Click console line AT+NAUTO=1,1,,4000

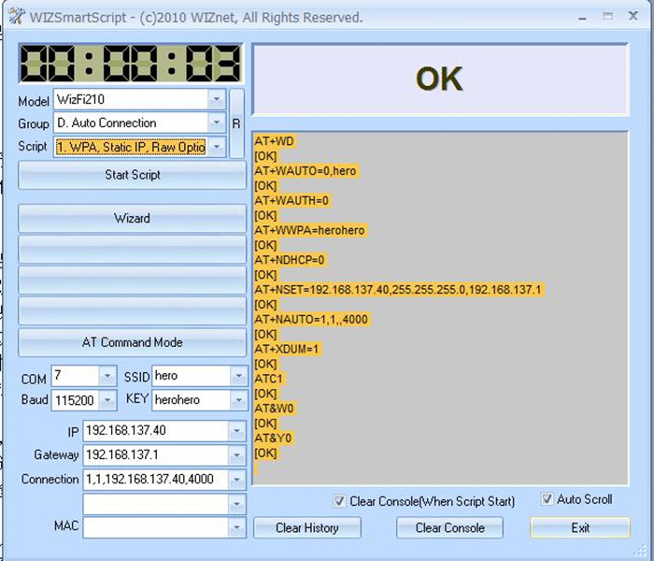point(311,320)
